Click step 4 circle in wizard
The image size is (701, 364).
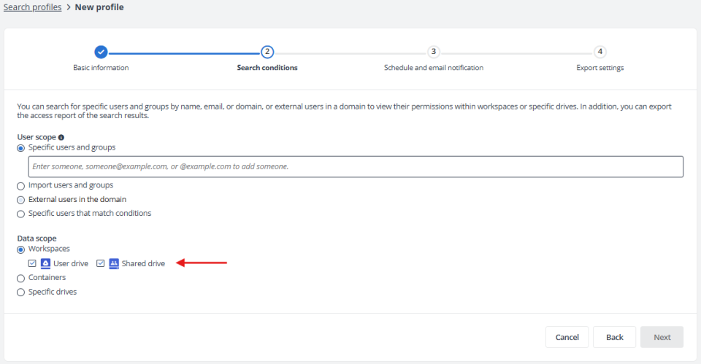[600, 52]
